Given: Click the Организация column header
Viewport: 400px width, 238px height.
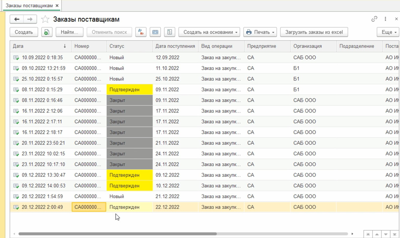Looking at the screenshot, I should click(313, 46).
